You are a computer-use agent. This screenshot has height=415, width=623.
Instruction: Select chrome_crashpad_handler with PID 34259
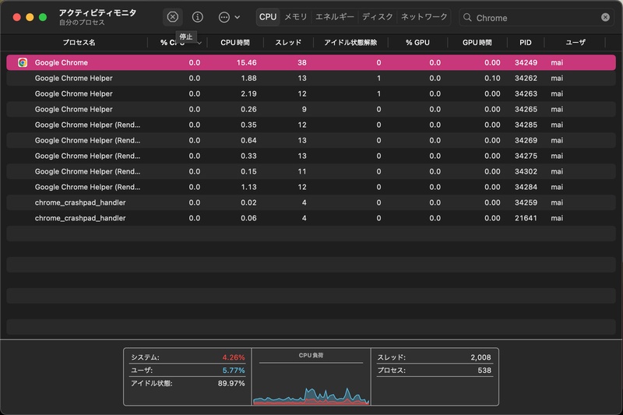pyautogui.click(x=311, y=202)
